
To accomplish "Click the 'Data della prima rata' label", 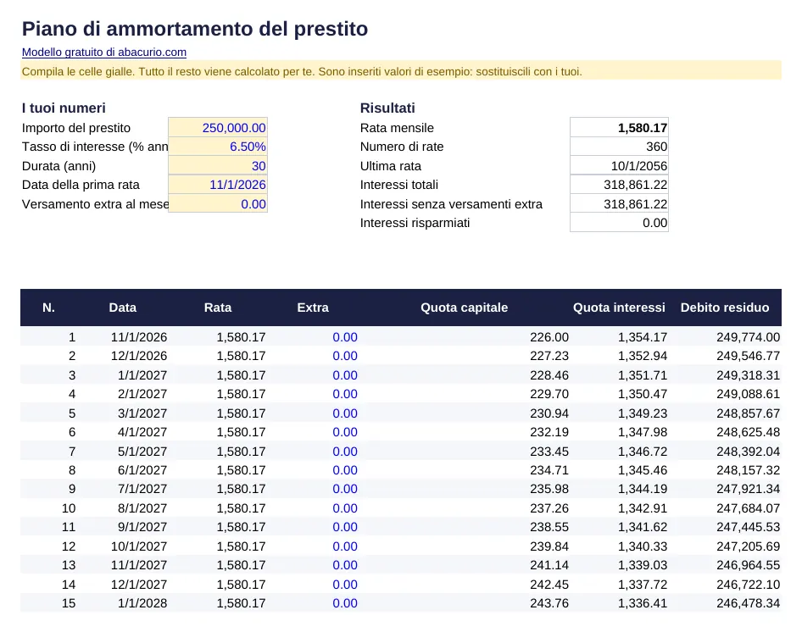I will 81,185.
